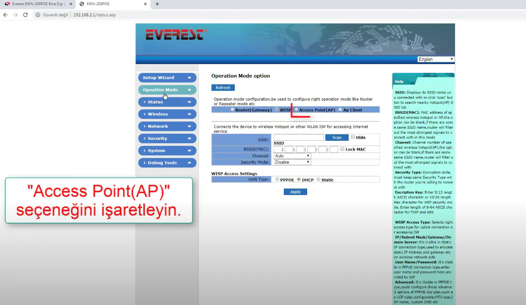
Task: Select the Access Point(AP) radio button
Action: pos(296,110)
